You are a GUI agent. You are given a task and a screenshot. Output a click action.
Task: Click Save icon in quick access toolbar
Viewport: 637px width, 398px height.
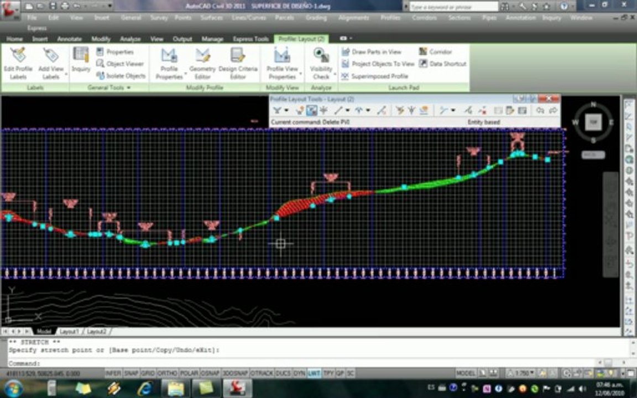[53, 6]
